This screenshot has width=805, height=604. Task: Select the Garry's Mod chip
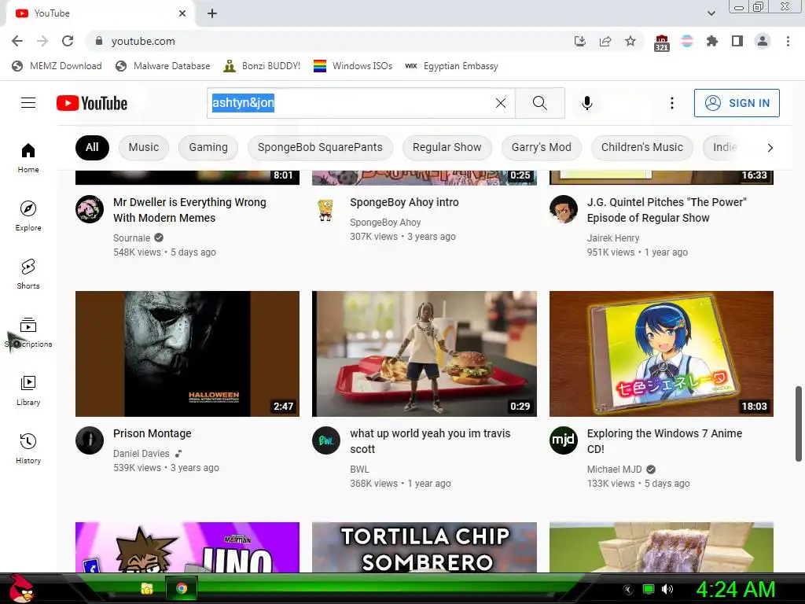click(x=541, y=148)
